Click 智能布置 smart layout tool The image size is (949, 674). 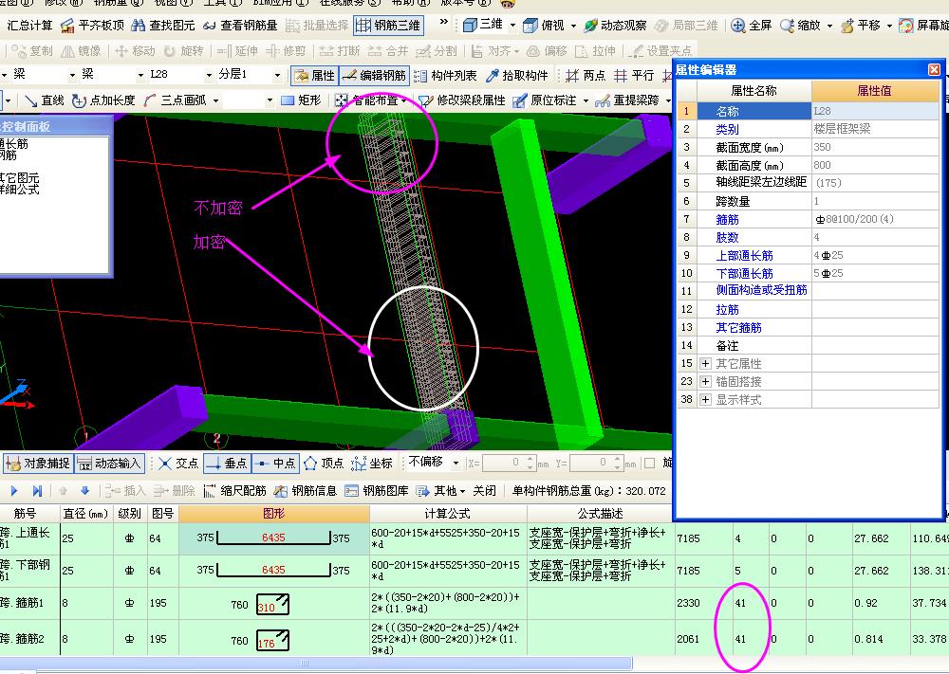[x=367, y=100]
